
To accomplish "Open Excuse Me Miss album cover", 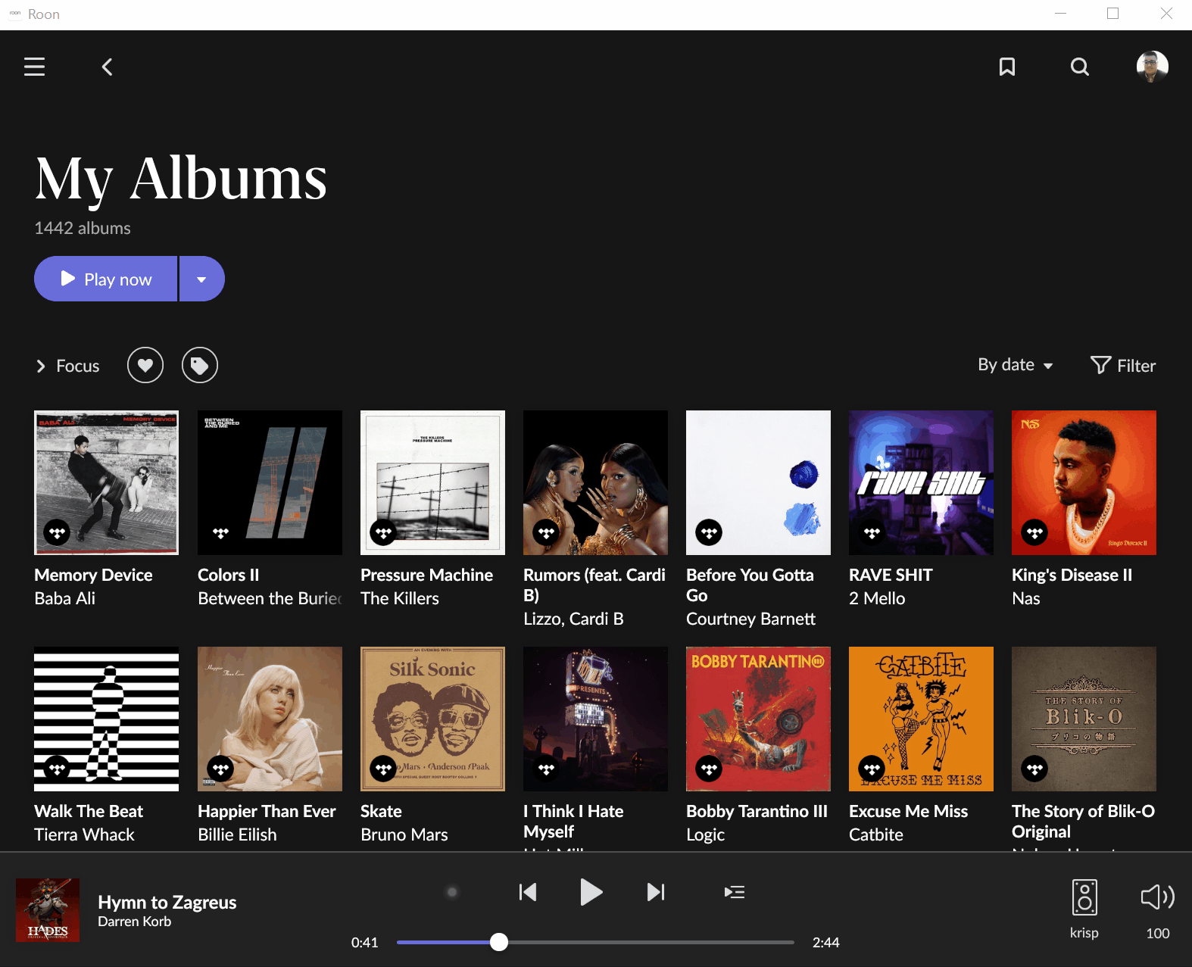I will click(921, 719).
